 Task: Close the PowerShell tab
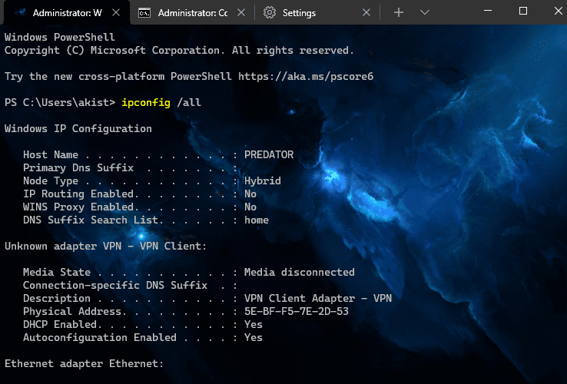click(116, 12)
